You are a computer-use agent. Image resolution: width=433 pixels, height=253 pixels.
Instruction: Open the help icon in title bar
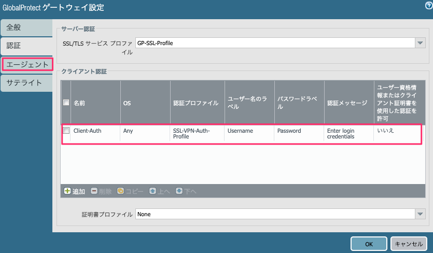pos(429,6)
